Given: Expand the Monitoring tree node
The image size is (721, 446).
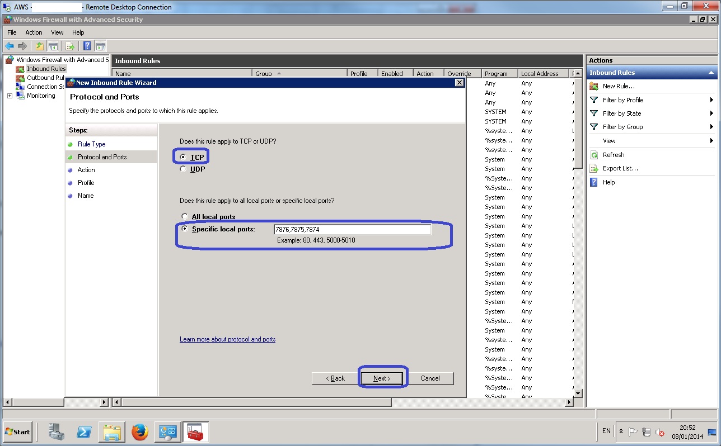Looking at the screenshot, I should [x=10, y=96].
